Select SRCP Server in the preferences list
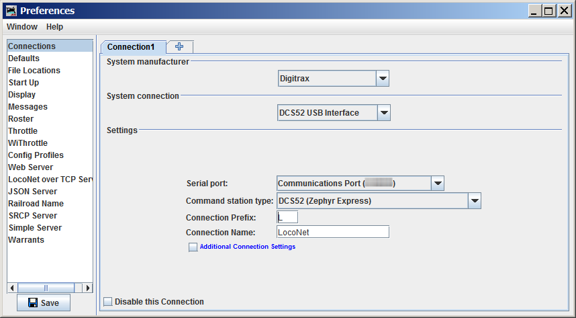 pos(50,216)
